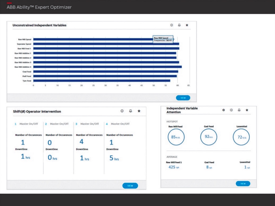
Task: Click the Raw Mill Feed 1 bar
Action: point(106,48)
